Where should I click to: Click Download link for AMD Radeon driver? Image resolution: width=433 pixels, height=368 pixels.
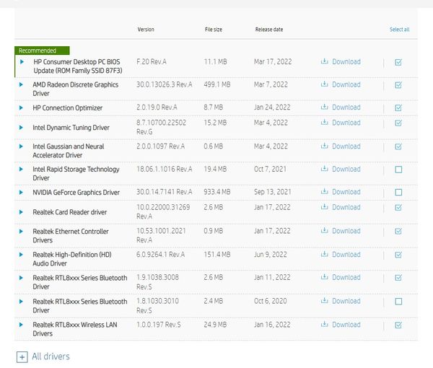tap(346, 84)
